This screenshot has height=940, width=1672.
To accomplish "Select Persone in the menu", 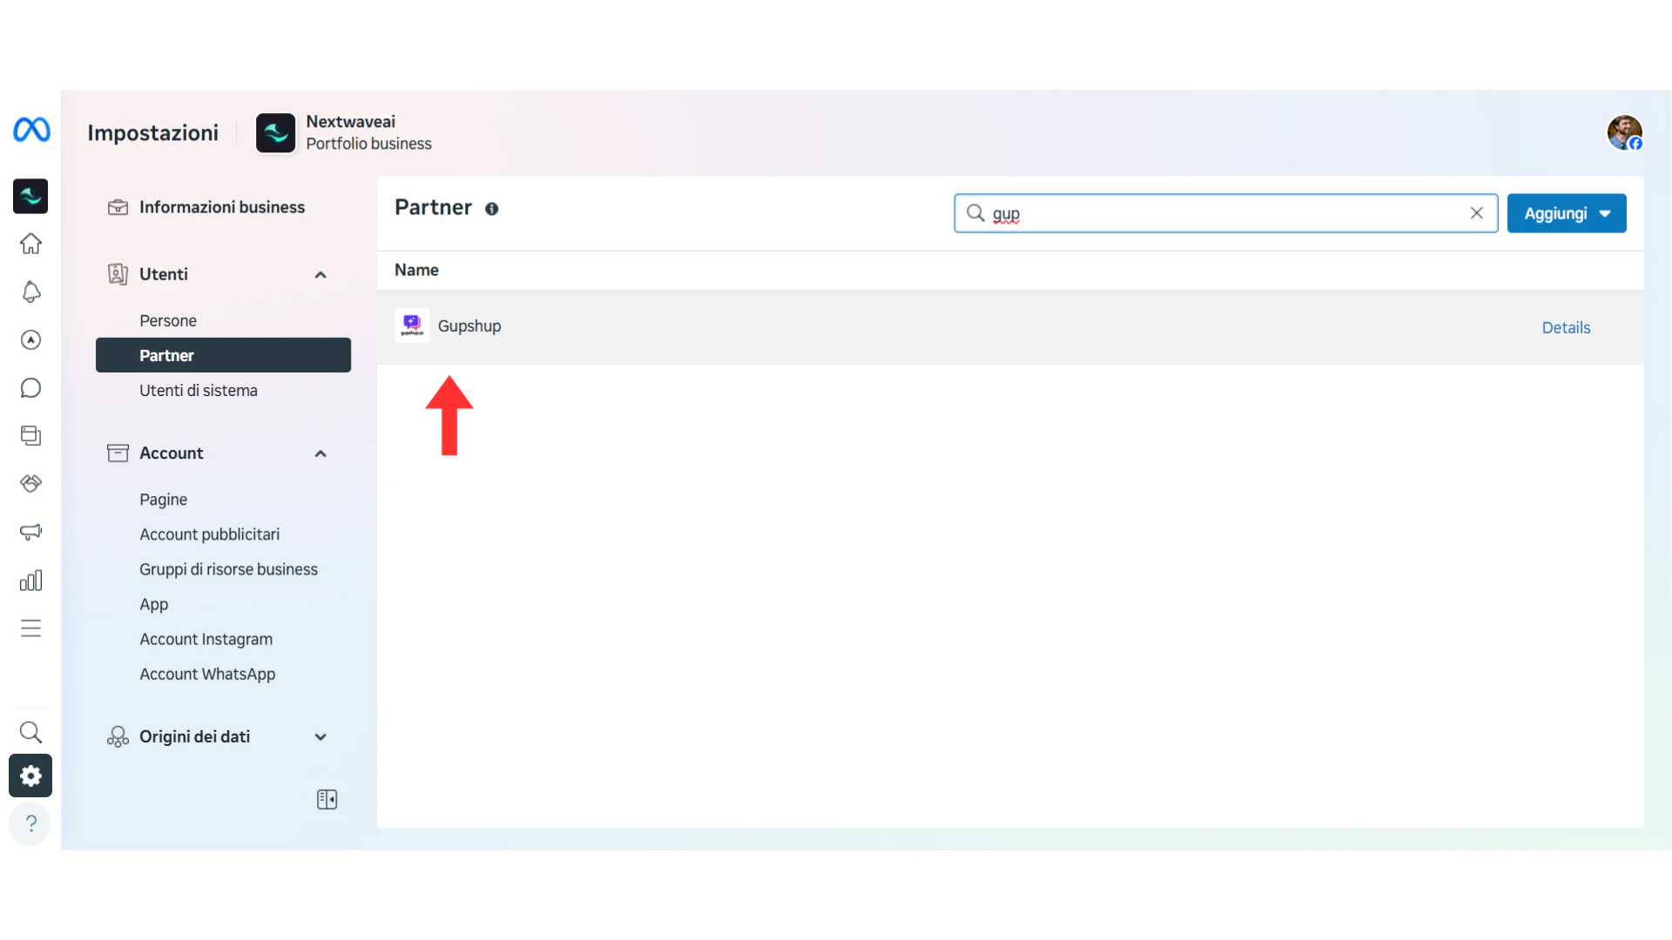I will coord(168,320).
